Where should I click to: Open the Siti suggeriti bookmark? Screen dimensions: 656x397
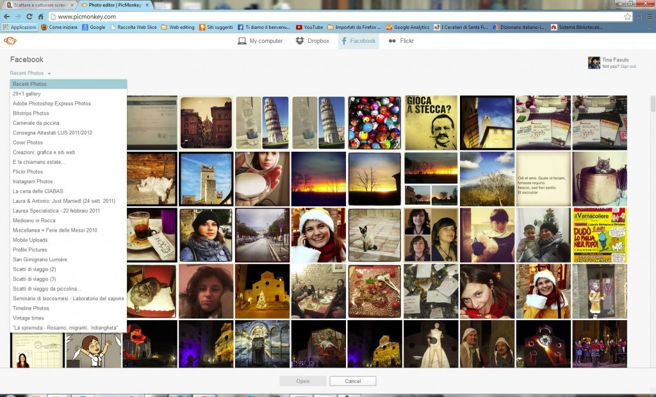[216, 27]
